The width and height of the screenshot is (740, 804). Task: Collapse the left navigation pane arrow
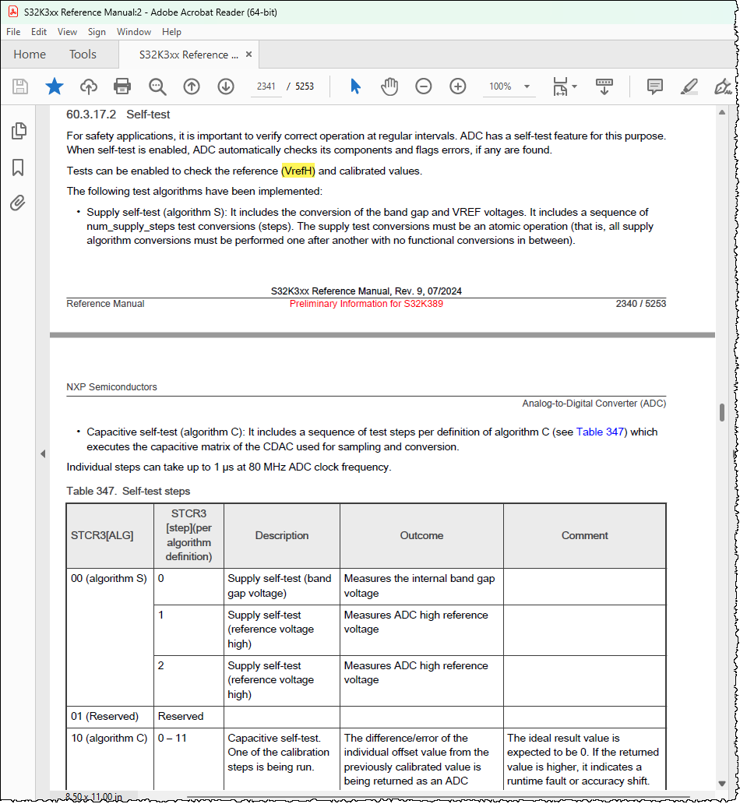point(43,453)
